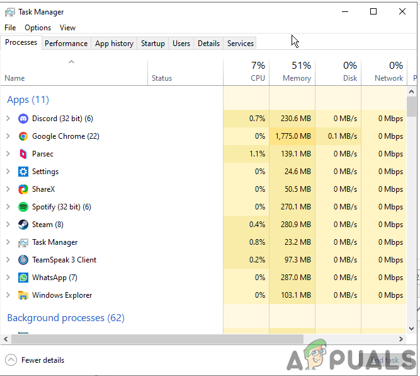Open the Startup tab
The image size is (420, 376).
click(152, 44)
